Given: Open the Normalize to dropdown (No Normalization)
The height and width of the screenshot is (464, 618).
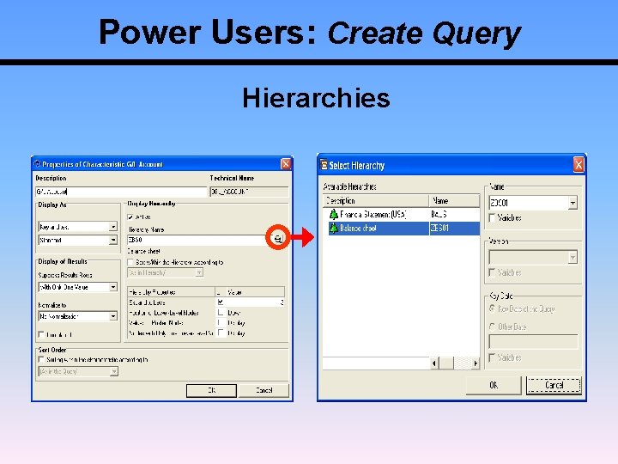Looking at the screenshot, I should coord(113,316).
